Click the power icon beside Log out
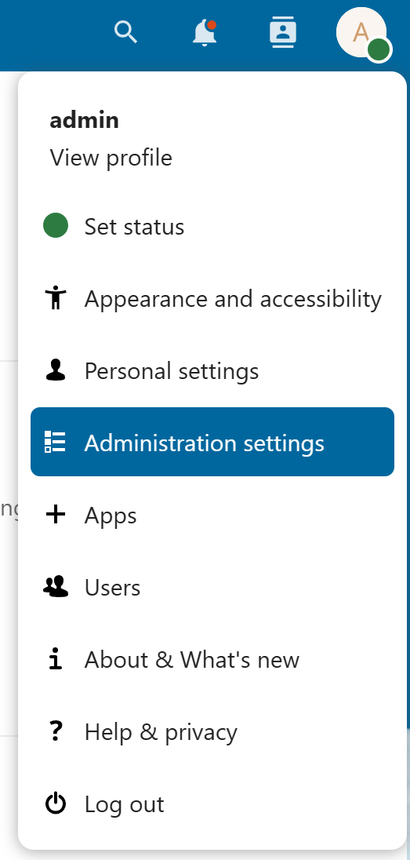This screenshot has width=410, height=860. (56, 804)
